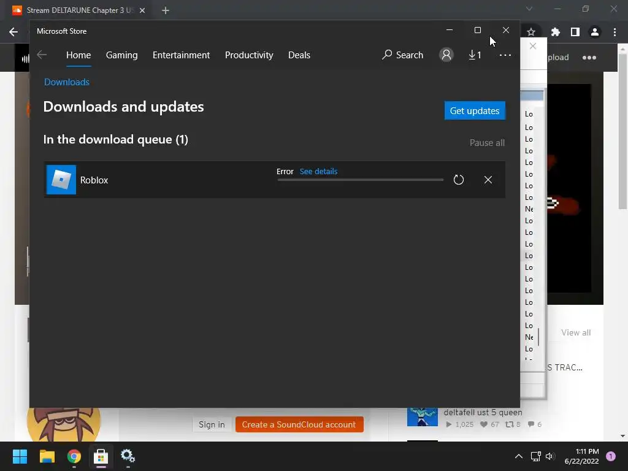Bookmark this page with star icon
The image size is (628, 471).
point(531,32)
